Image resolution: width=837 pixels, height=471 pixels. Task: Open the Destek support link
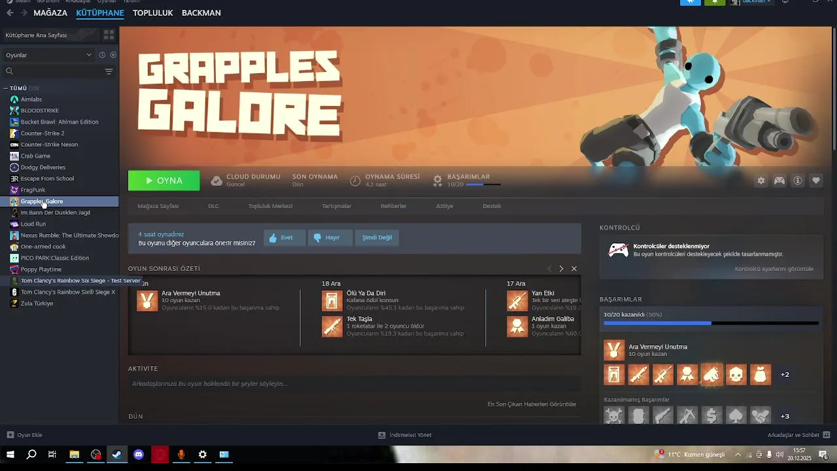click(x=492, y=206)
